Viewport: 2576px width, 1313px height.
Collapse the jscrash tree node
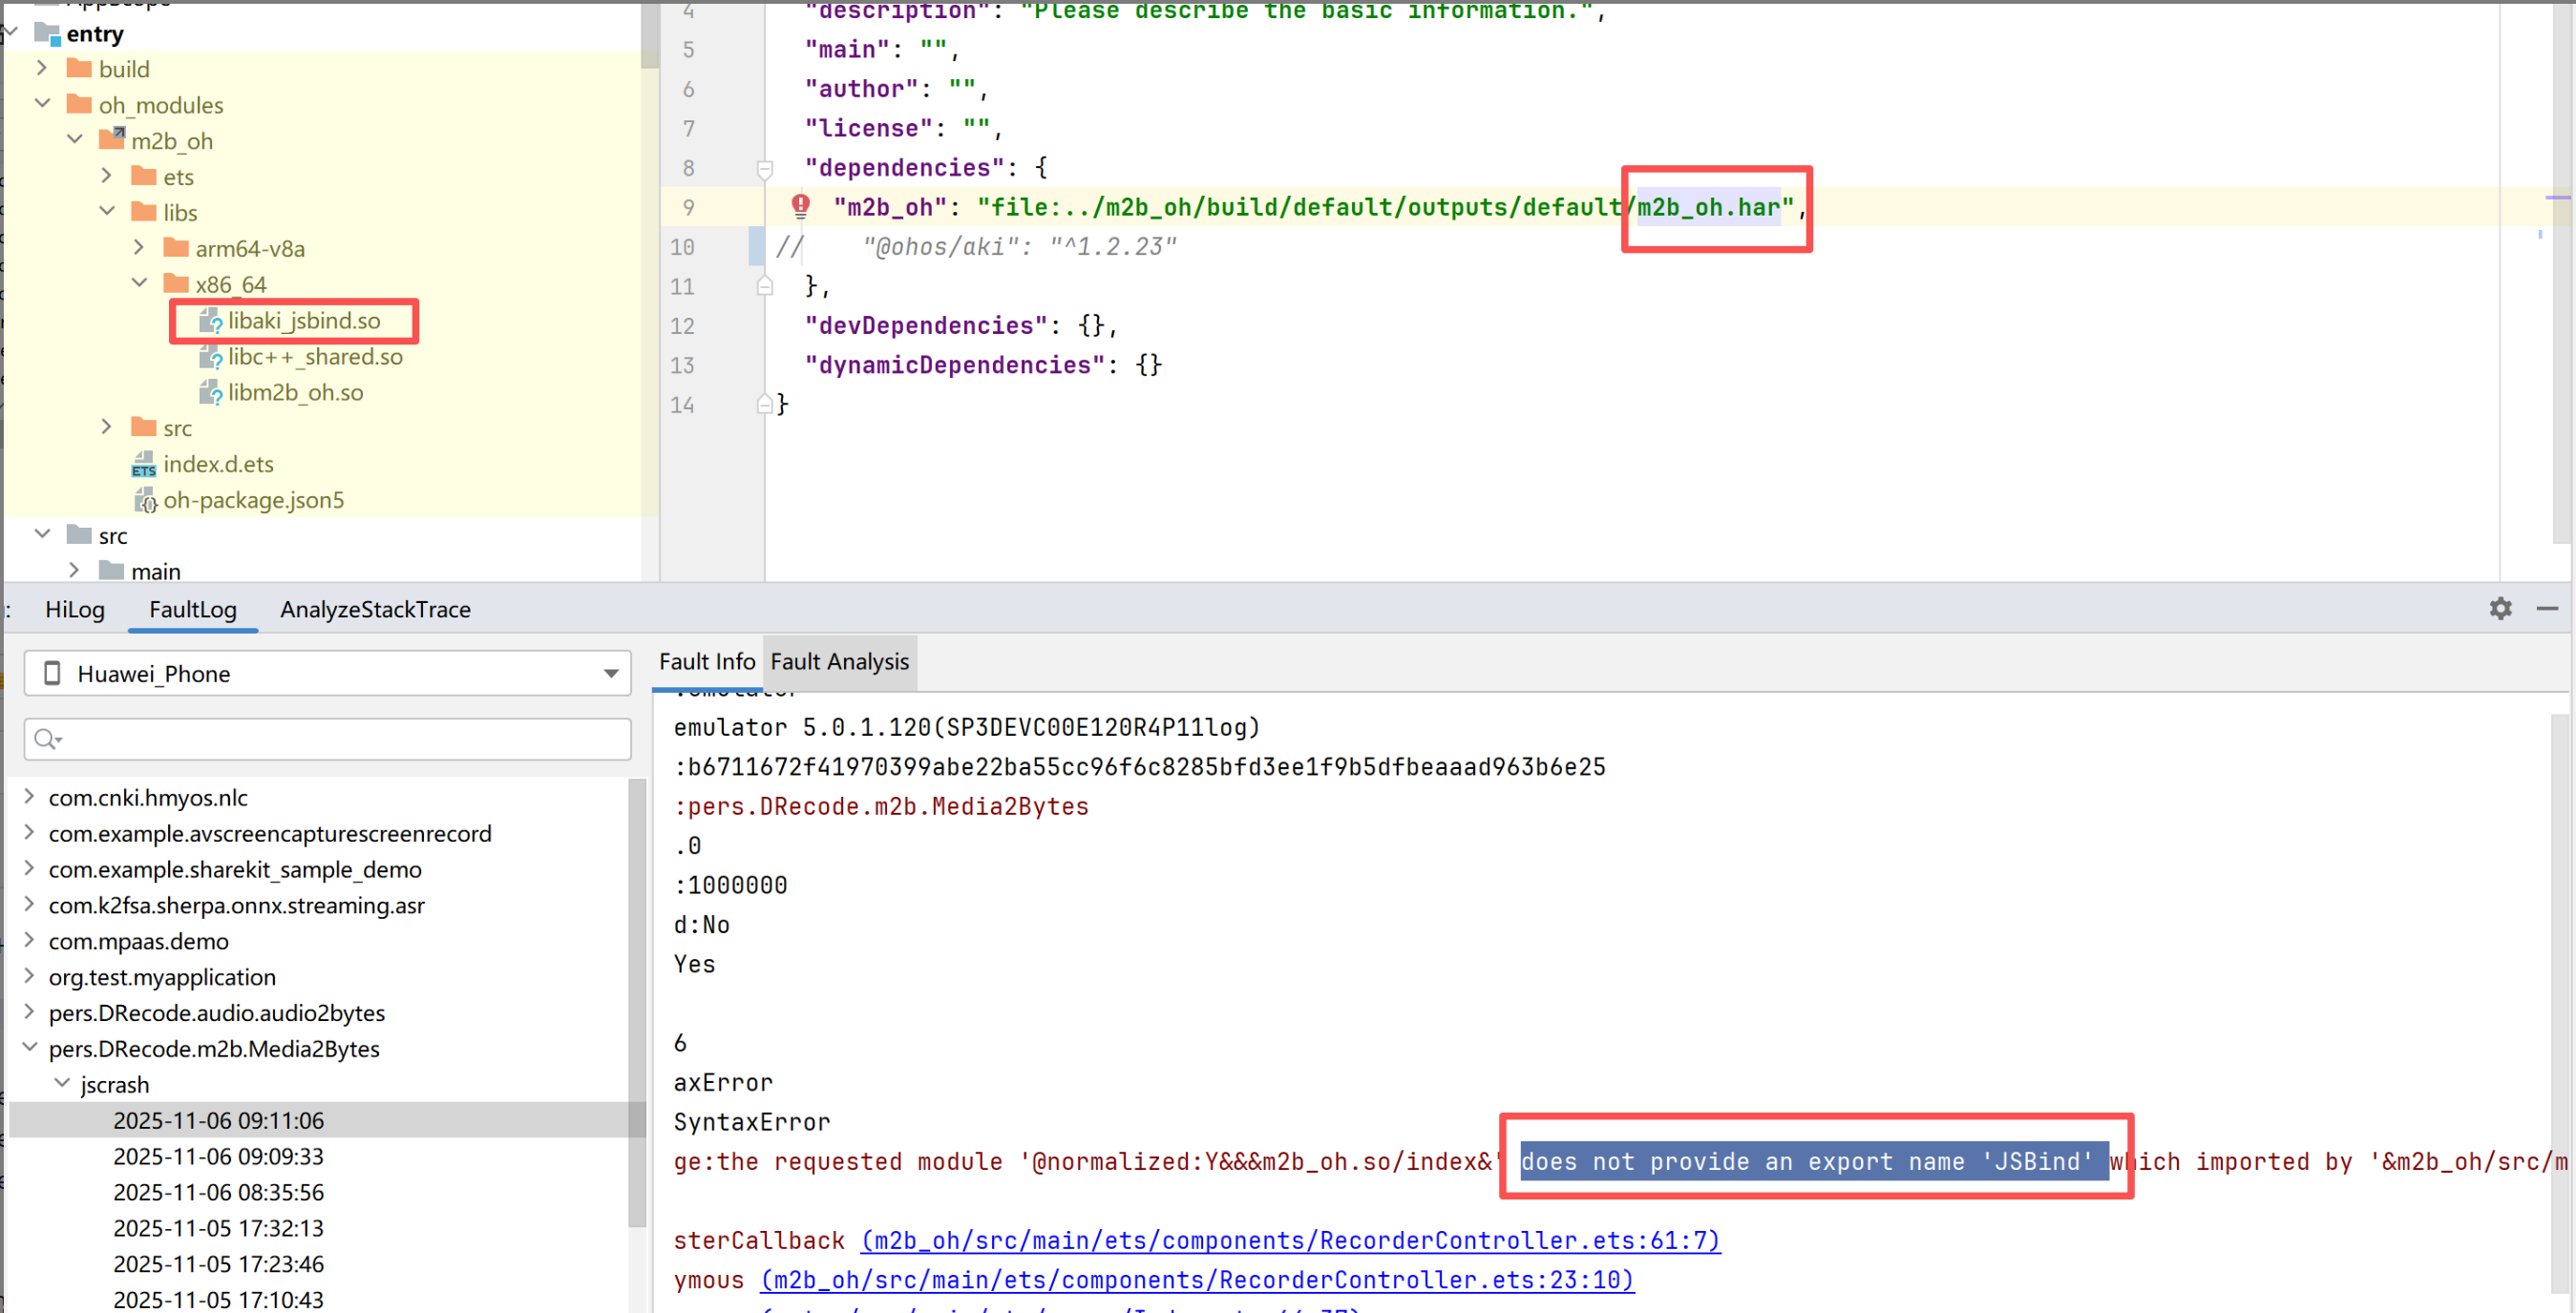[x=62, y=1083]
